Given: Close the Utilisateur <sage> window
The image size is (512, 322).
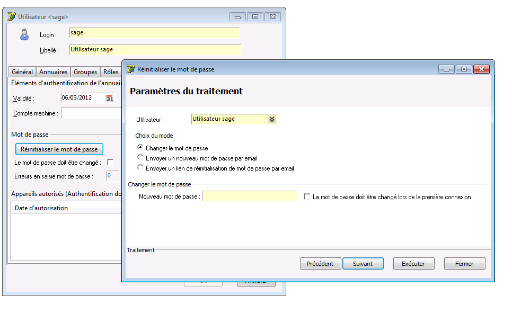Looking at the screenshot, I should 272,16.
